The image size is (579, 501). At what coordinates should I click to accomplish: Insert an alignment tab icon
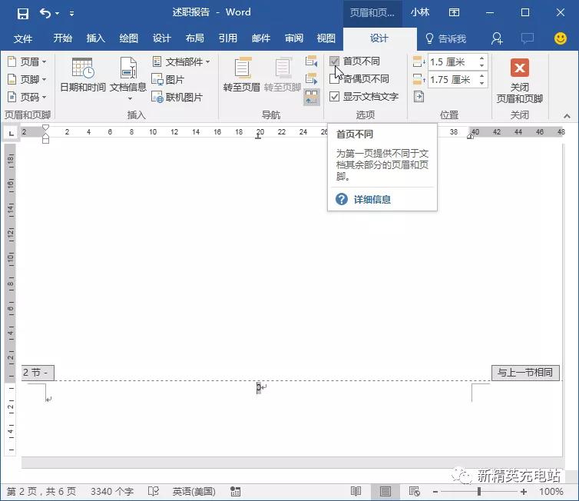click(x=419, y=97)
